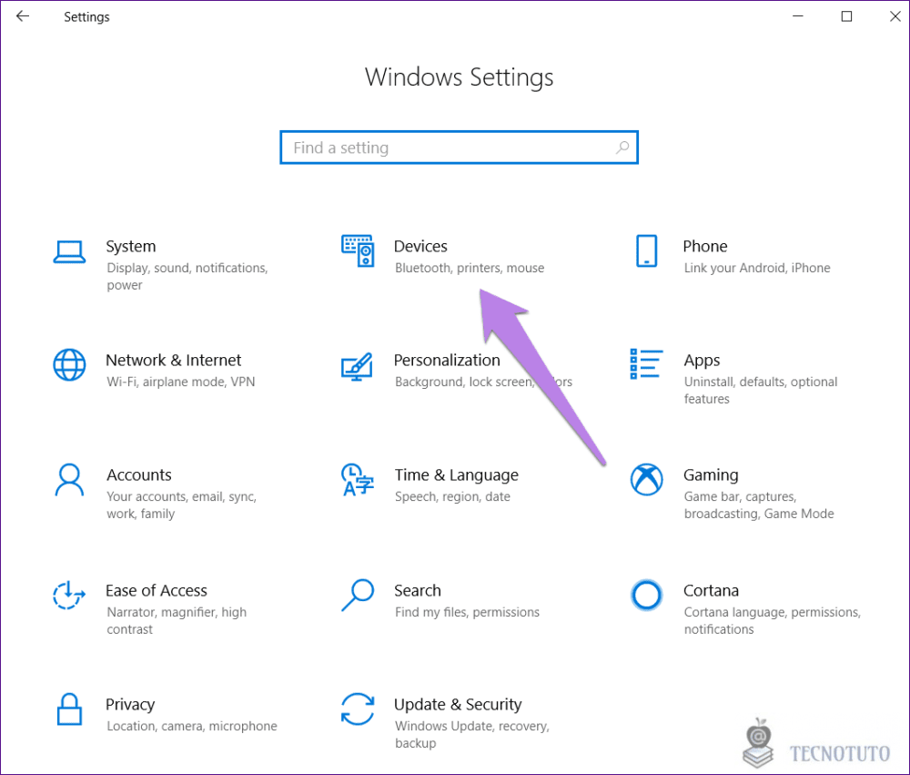Click 'Display, sound, notifications, power' description
The image size is (910, 775).
(x=187, y=277)
